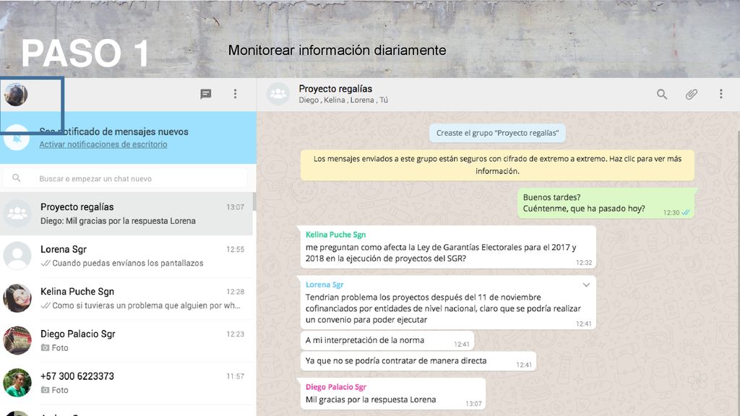The height and width of the screenshot is (416, 740).
Task: Open your own profile picture avatar
Action: (16, 95)
